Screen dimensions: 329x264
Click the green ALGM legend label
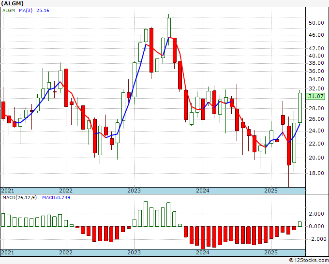(9, 11)
